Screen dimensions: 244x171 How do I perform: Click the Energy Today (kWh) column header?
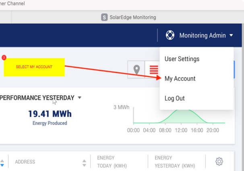112,162
